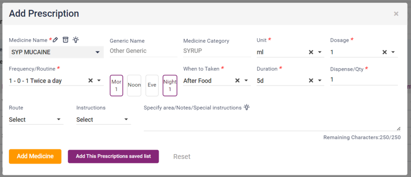411x177 pixels.
Task: Click Add This Prescriptions saved list button
Action: click(113, 157)
